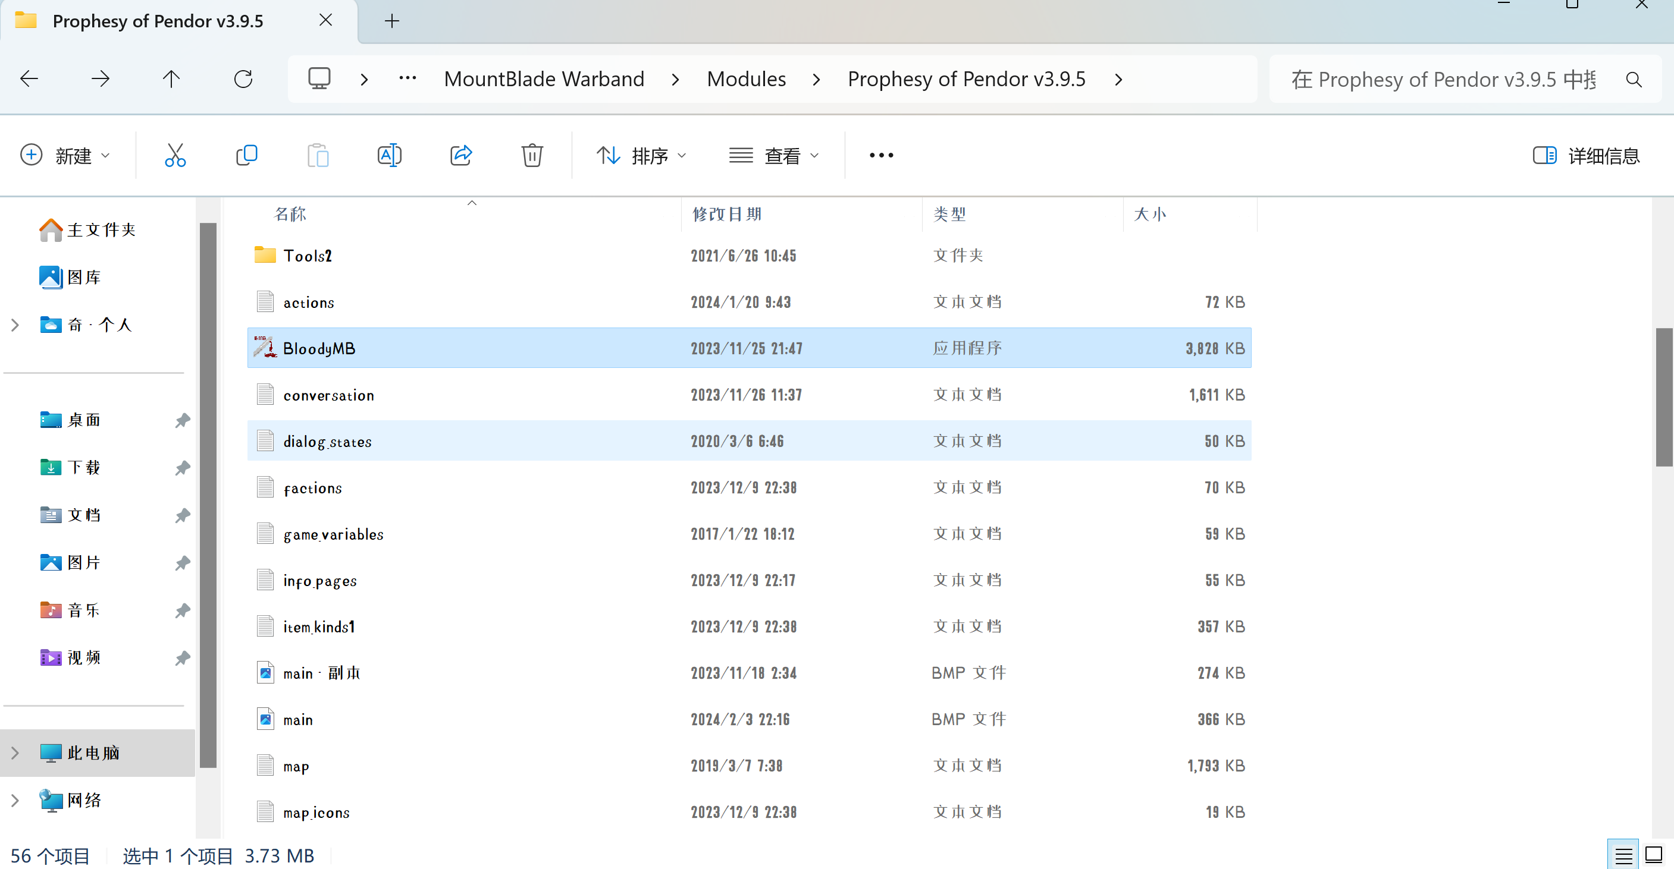This screenshot has width=1674, height=869.
Task: Unpin 视频 using its pin icon
Action: pyautogui.click(x=183, y=658)
